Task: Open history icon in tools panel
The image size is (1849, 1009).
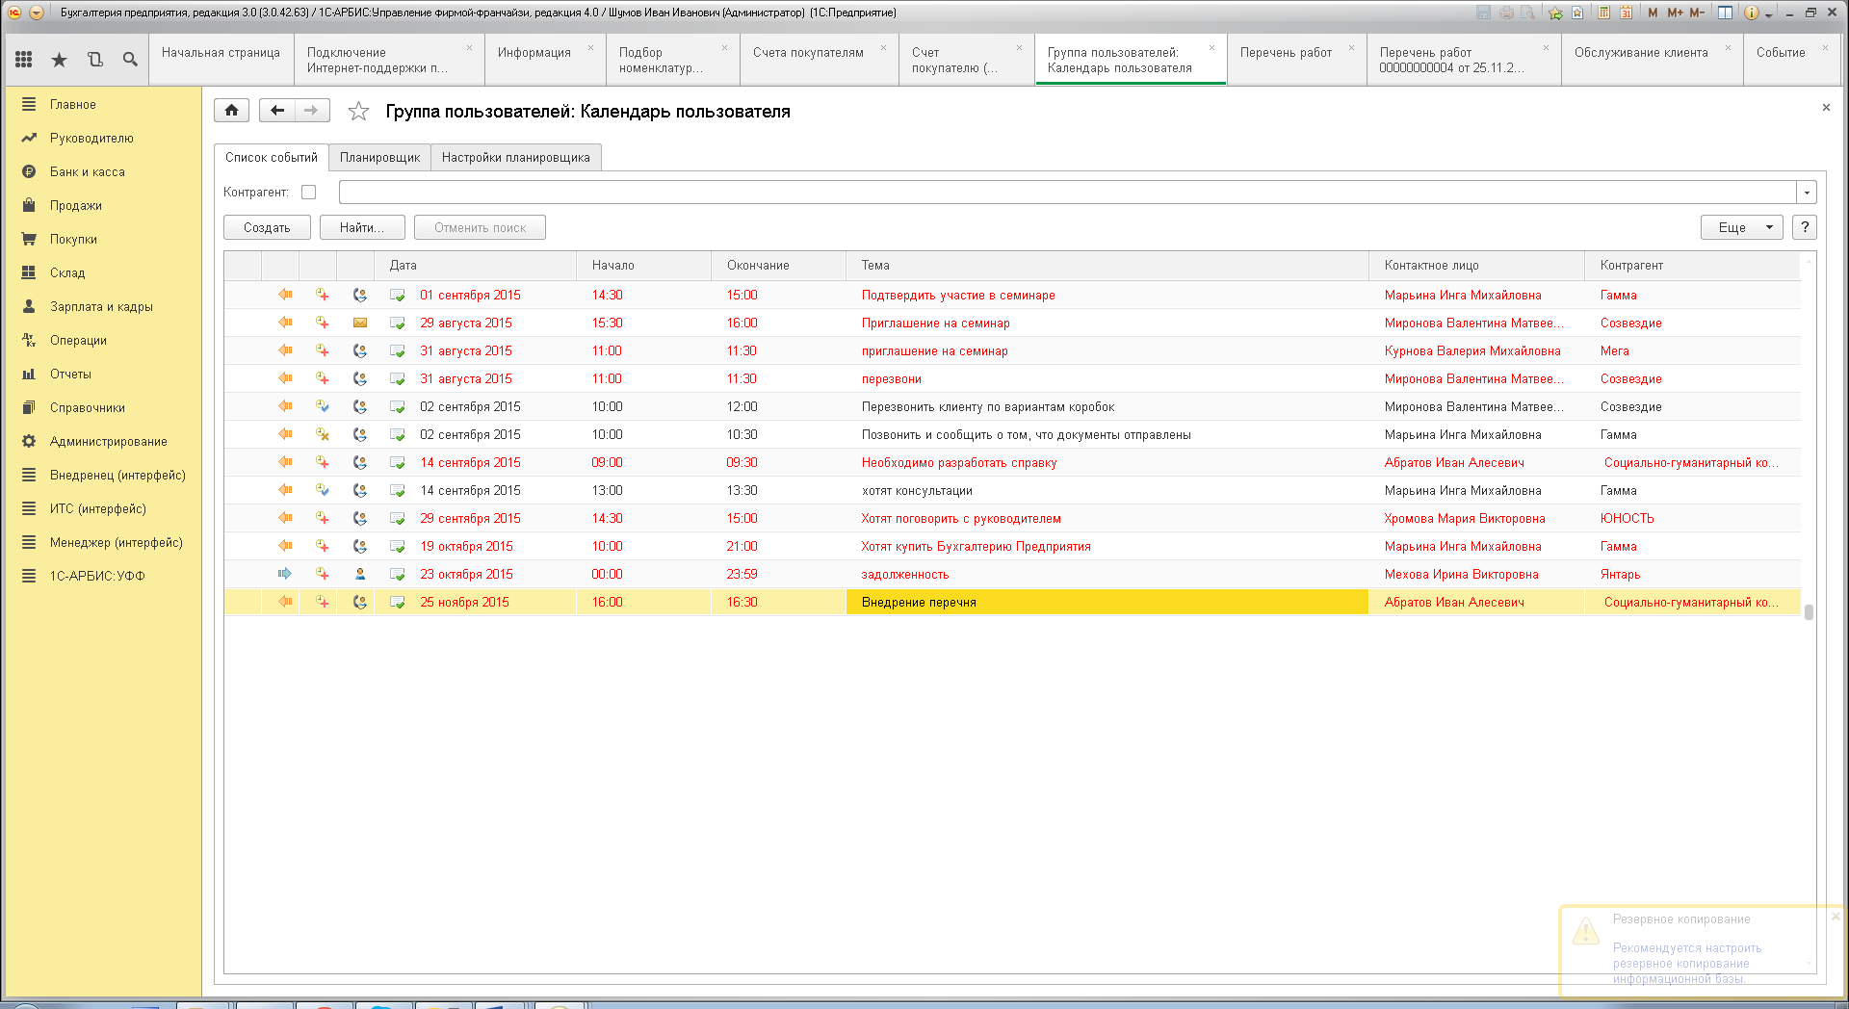Action: point(94,60)
